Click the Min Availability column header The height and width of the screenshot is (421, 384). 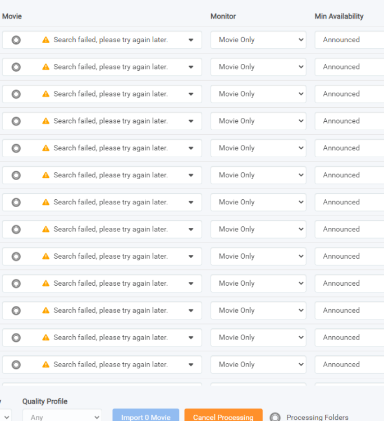tap(339, 16)
